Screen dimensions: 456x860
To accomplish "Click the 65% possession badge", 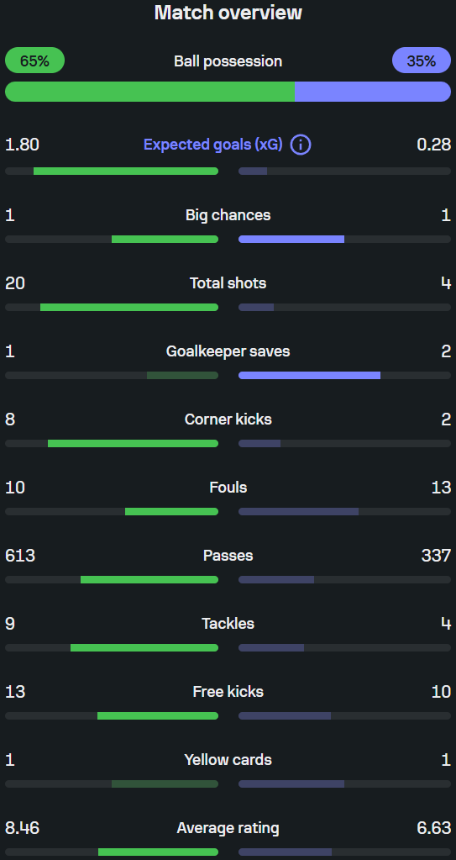I will pyautogui.click(x=35, y=61).
